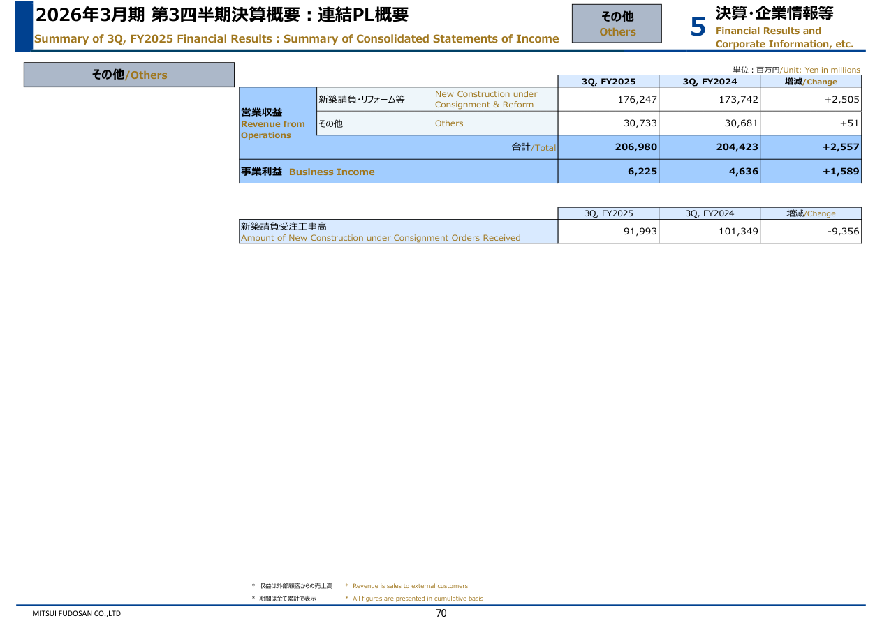
Task: Select the 決算・企業情報等 heading text
Action: pos(774,13)
